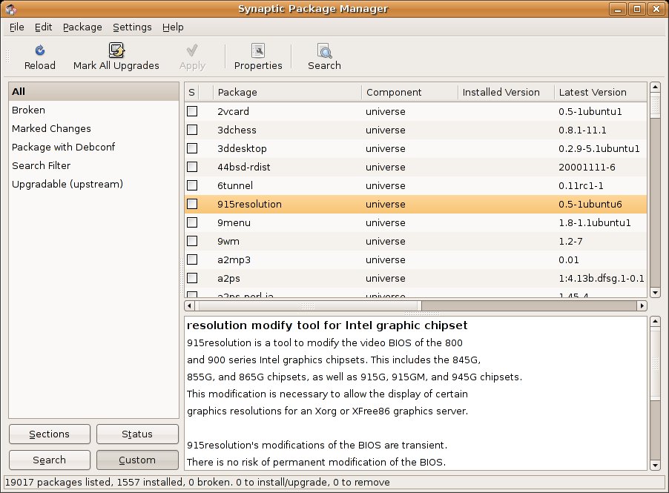Click version 0.5-1ubuntu6 cell
Image resolution: width=669 pixels, height=493 pixels.
click(x=590, y=205)
